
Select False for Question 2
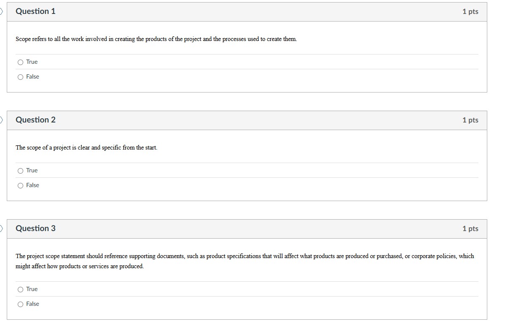coord(20,185)
